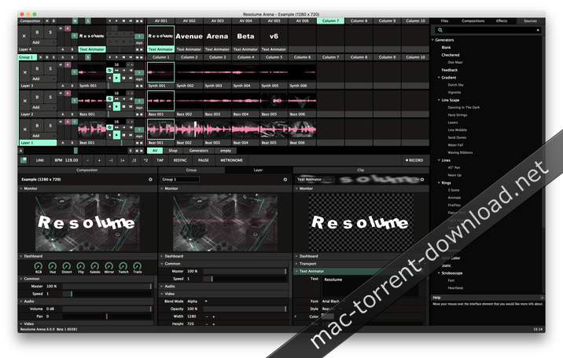Clear Layer 1 with its X button
Viewport: 563px width, 358px height.
tap(25, 130)
